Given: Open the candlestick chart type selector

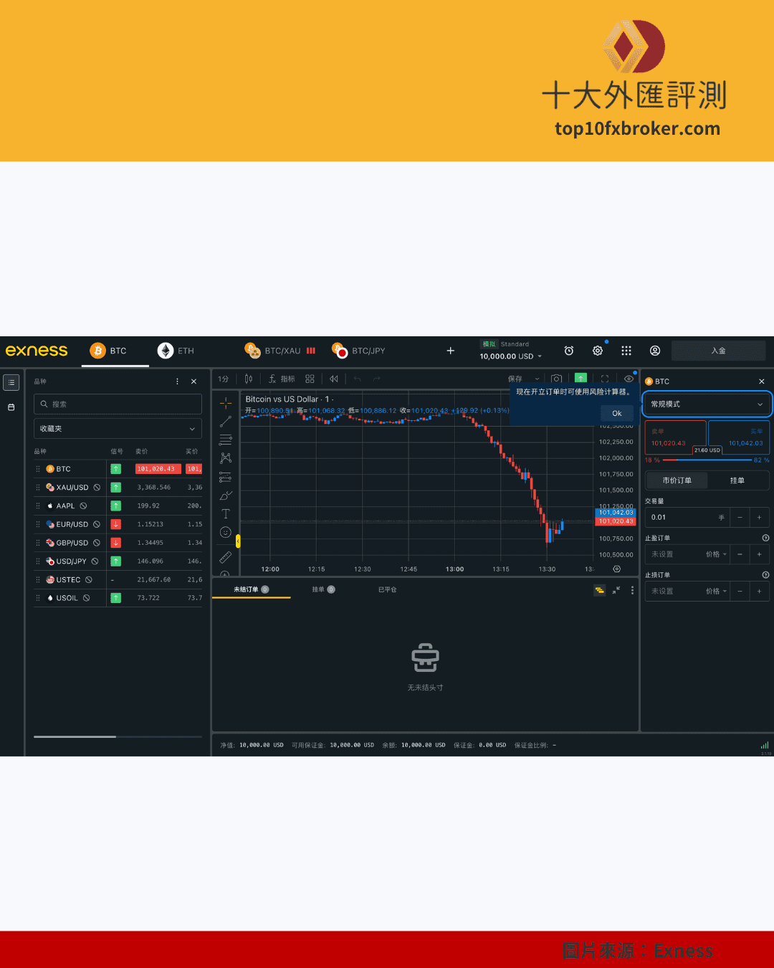Looking at the screenshot, I should pyautogui.click(x=249, y=379).
